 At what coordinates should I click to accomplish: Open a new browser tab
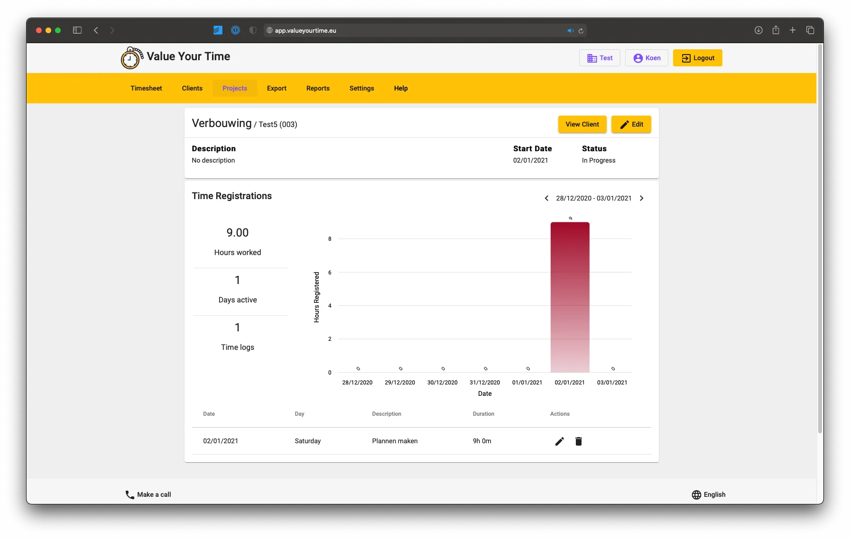point(793,30)
